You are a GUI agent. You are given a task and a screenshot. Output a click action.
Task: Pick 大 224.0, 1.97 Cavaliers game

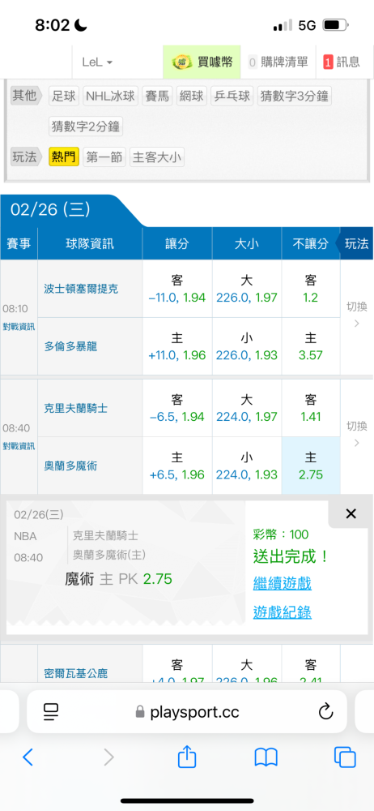pyautogui.click(x=246, y=408)
